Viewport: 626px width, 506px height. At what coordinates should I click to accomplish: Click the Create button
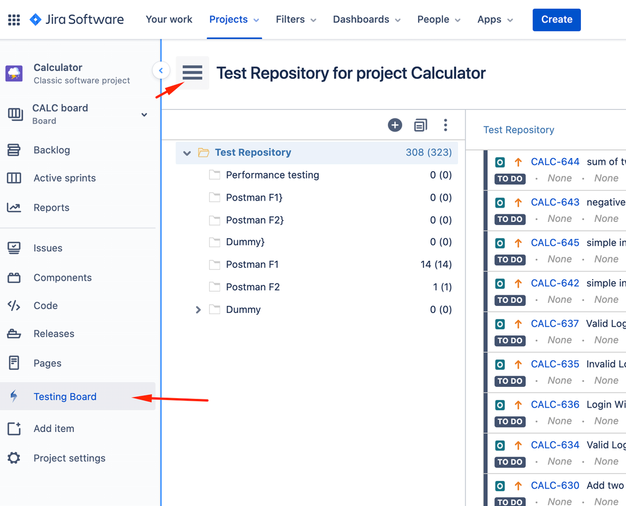point(556,19)
